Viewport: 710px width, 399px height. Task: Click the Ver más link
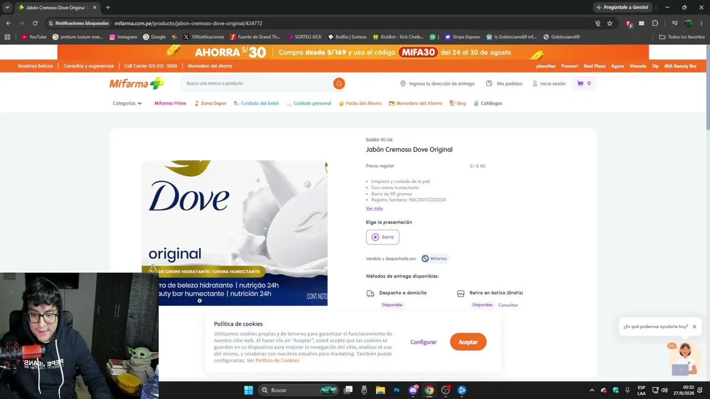click(374, 208)
